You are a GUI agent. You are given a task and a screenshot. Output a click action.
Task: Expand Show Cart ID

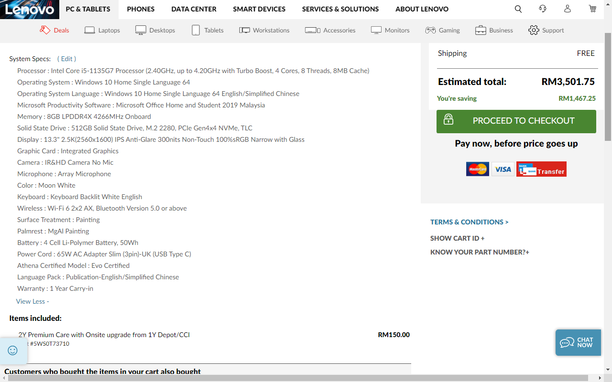(457, 238)
